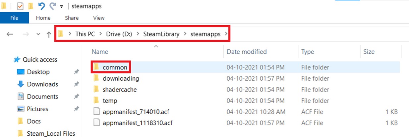The width and height of the screenshot is (409, 137).
Task: Click the Redo arrow in quick access toolbar
Action: coord(53,6)
